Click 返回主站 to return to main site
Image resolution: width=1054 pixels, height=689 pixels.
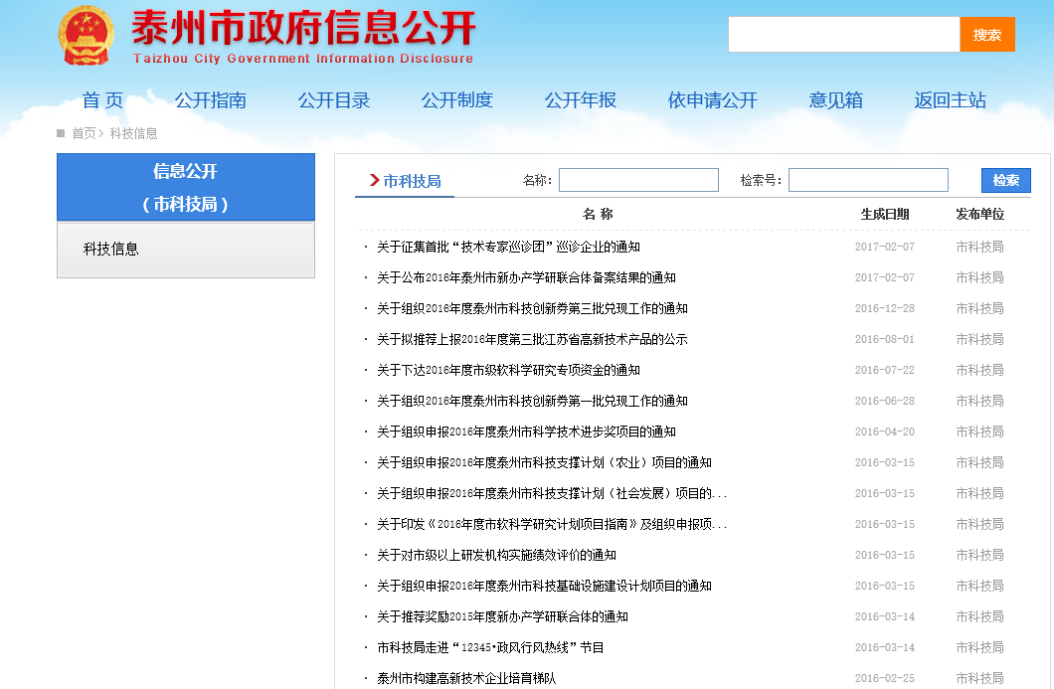[951, 100]
